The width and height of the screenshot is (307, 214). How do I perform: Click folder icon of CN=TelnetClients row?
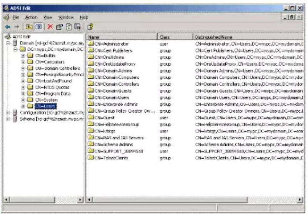(91, 158)
